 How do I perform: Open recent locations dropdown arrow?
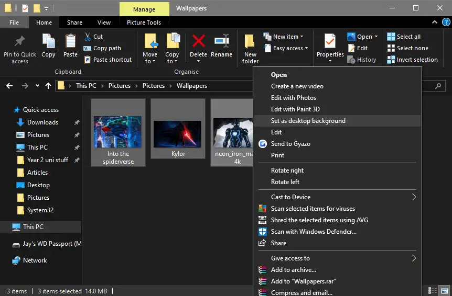(x=37, y=86)
